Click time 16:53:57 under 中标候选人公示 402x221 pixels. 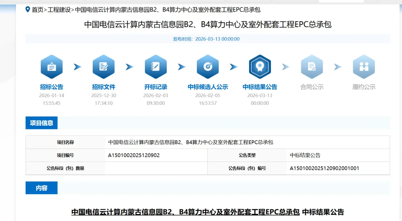tap(208, 103)
